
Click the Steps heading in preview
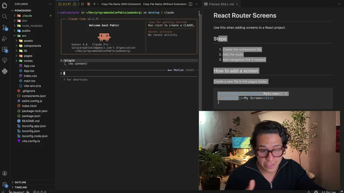tap(220, 39)
